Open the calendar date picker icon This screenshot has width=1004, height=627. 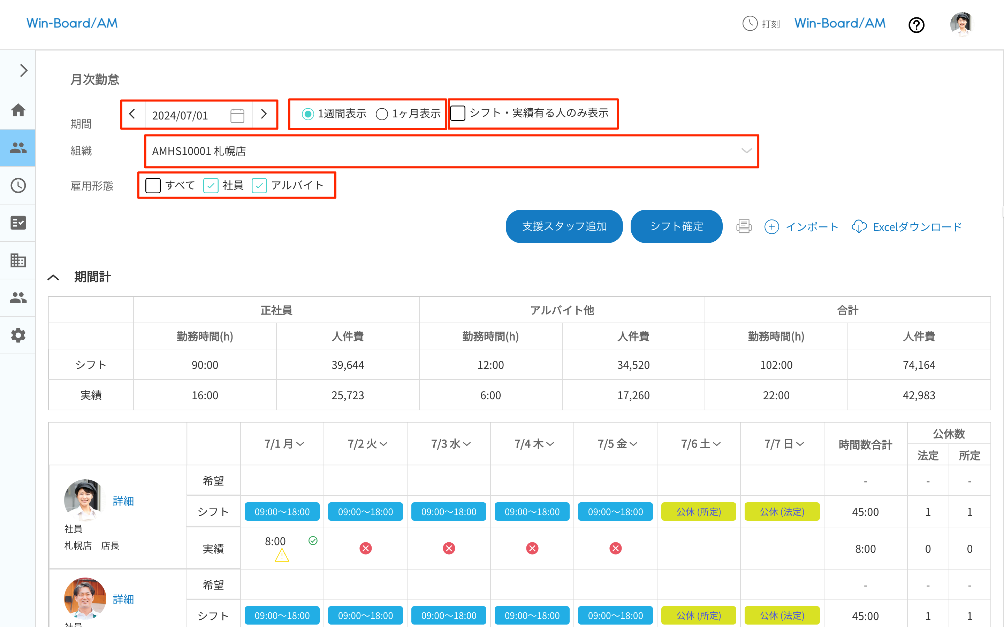click(237, 115)
